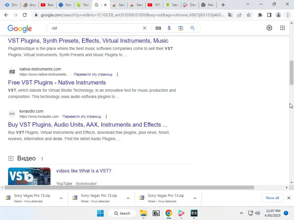
Task: Open Windows Start menu
Action: tap(100, 213)
